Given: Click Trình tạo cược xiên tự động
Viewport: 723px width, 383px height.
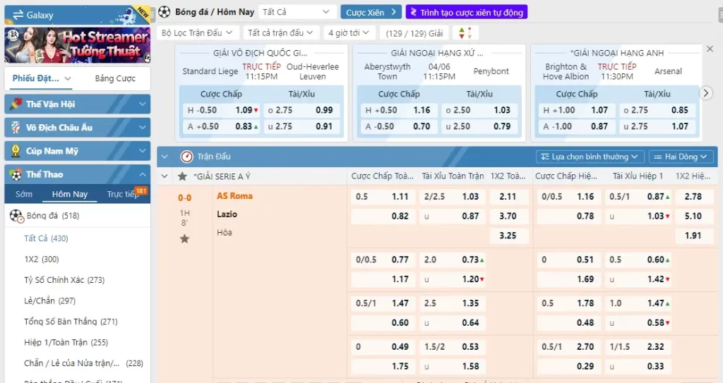Looking at the screenshot, I should pyautogui.click(x=466, y=12).
